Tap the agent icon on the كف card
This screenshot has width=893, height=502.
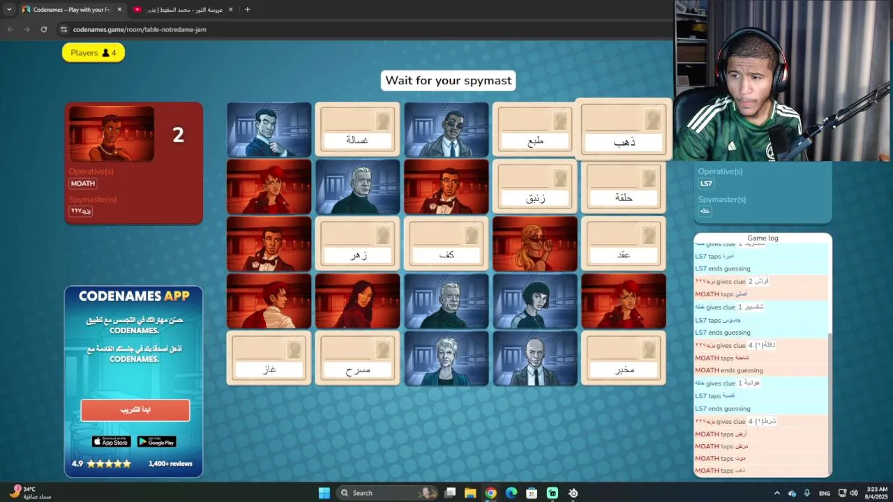(x=472, y=236)
